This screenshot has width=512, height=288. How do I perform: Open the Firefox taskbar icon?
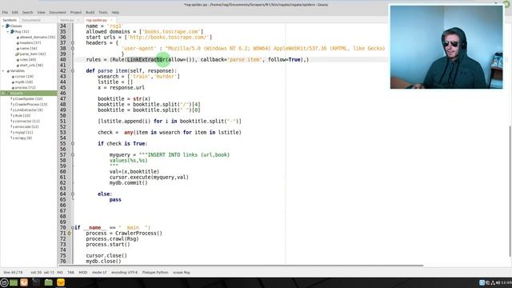(24, 282)
